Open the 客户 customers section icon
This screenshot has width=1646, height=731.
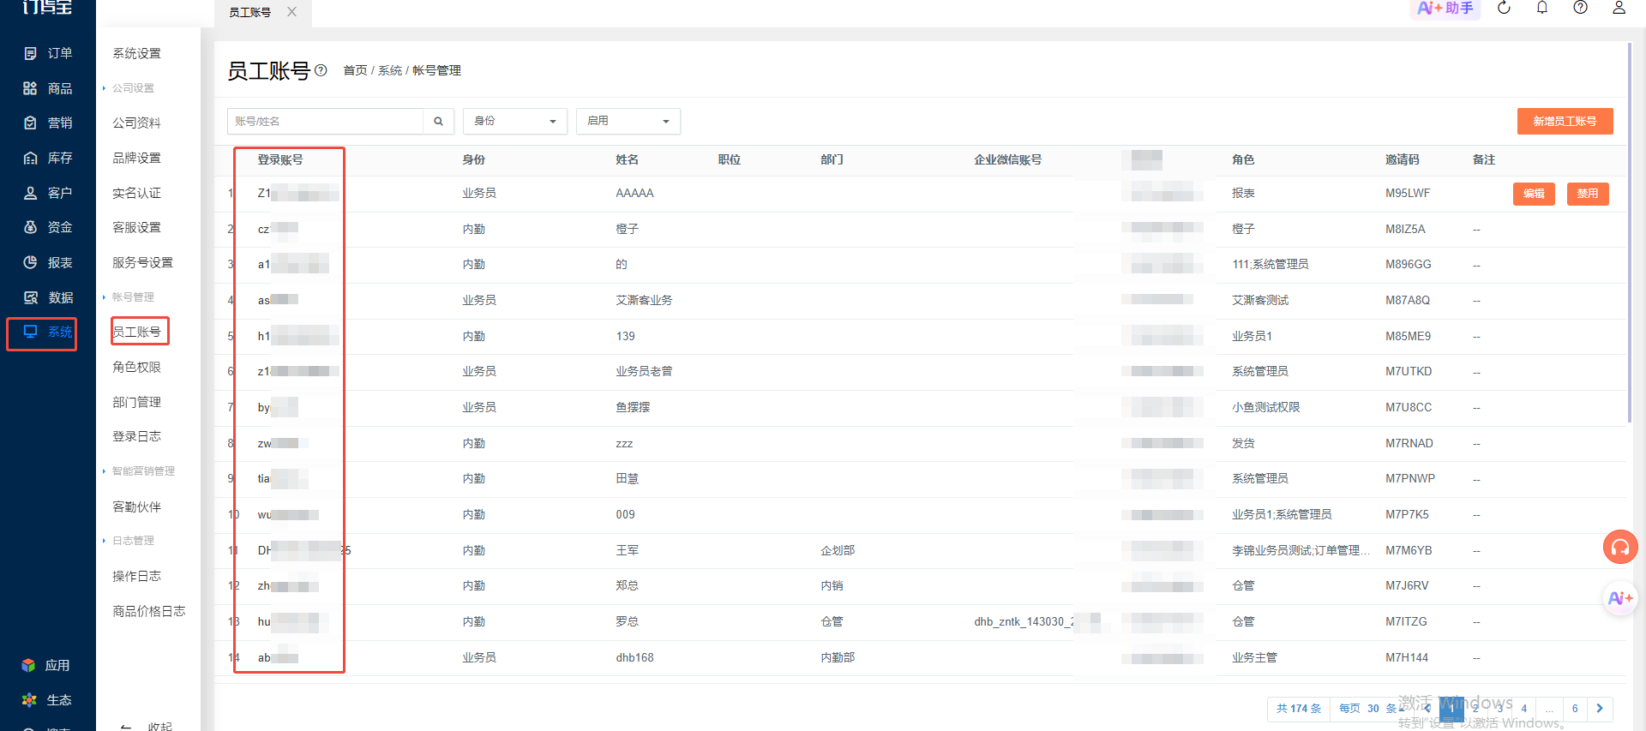(x=30, y=193)
